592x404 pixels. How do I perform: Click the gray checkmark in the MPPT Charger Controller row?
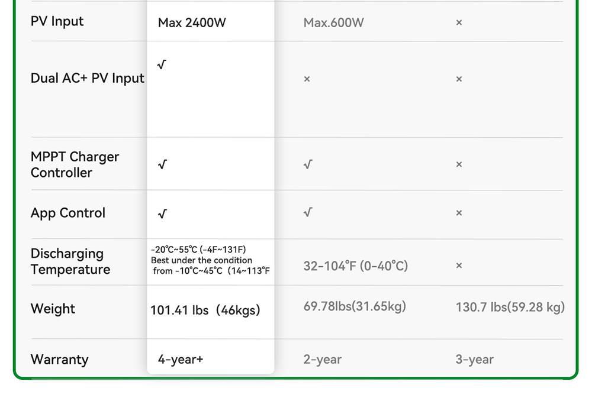(307, 164)
